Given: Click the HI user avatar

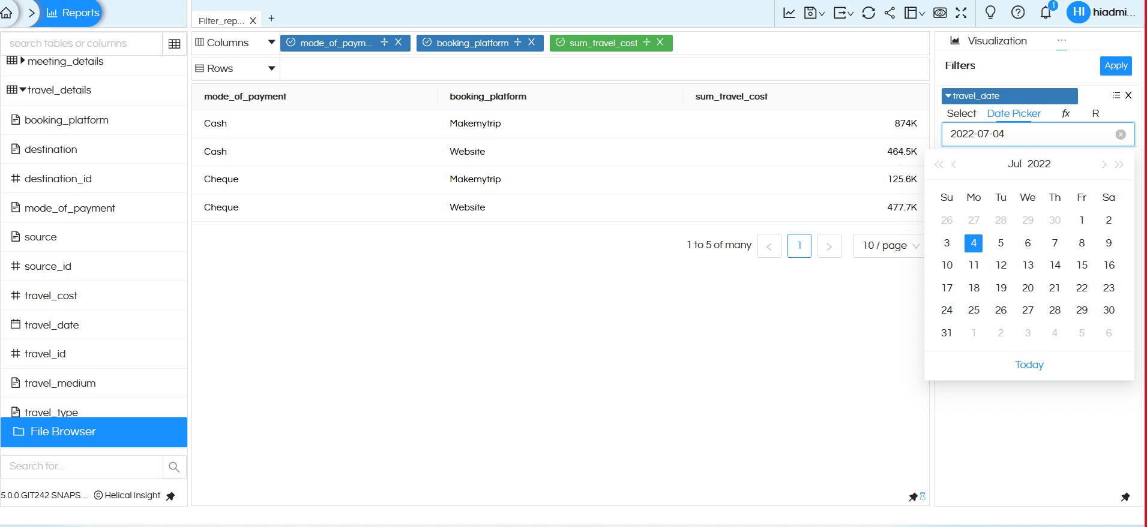Looking at the screenshot, I should click(1078, 12).
